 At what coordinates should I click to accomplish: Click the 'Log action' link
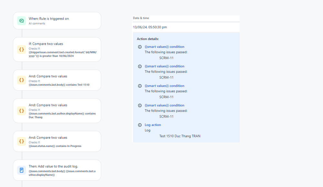click(x=153, y=125)
